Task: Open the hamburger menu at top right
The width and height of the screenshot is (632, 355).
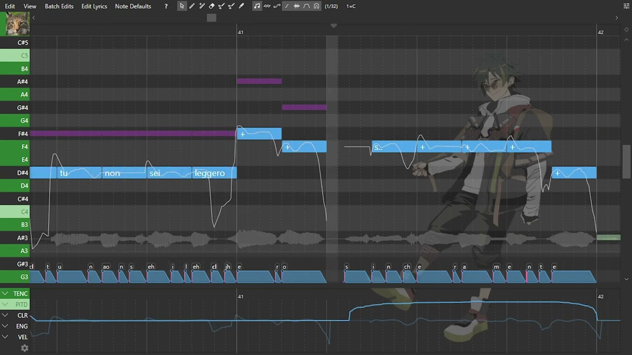Action: [x=627, y=6]
